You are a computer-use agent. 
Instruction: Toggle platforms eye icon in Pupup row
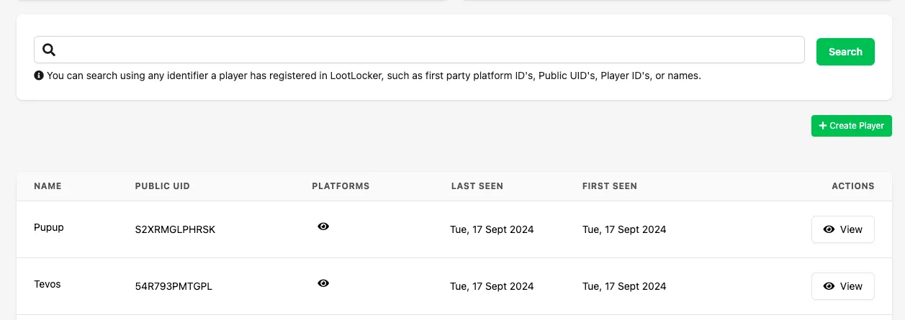click(x=323, y=227)
